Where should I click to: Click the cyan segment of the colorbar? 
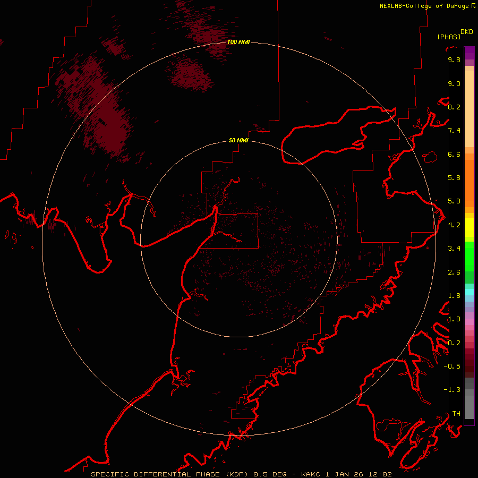[469, 292]
